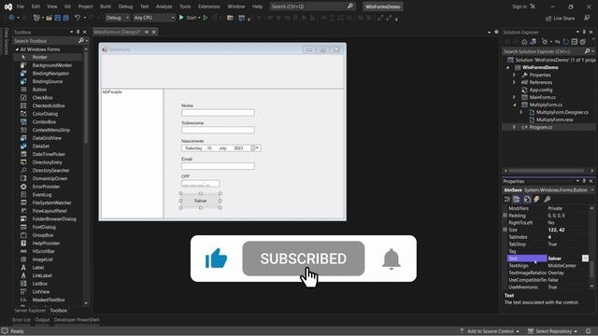Click the Visual Studio logo icon
Screen dimensions: 598x336
[x=8, y=7]
